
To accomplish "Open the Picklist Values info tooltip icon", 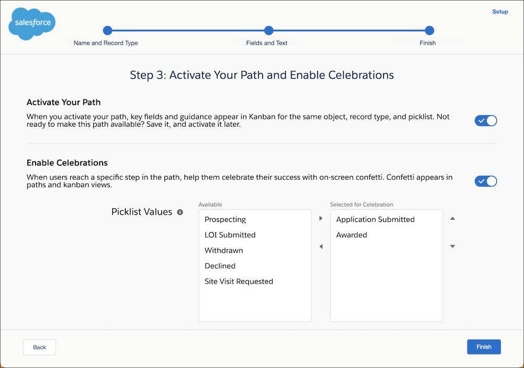I will click(x=180, y=212).
